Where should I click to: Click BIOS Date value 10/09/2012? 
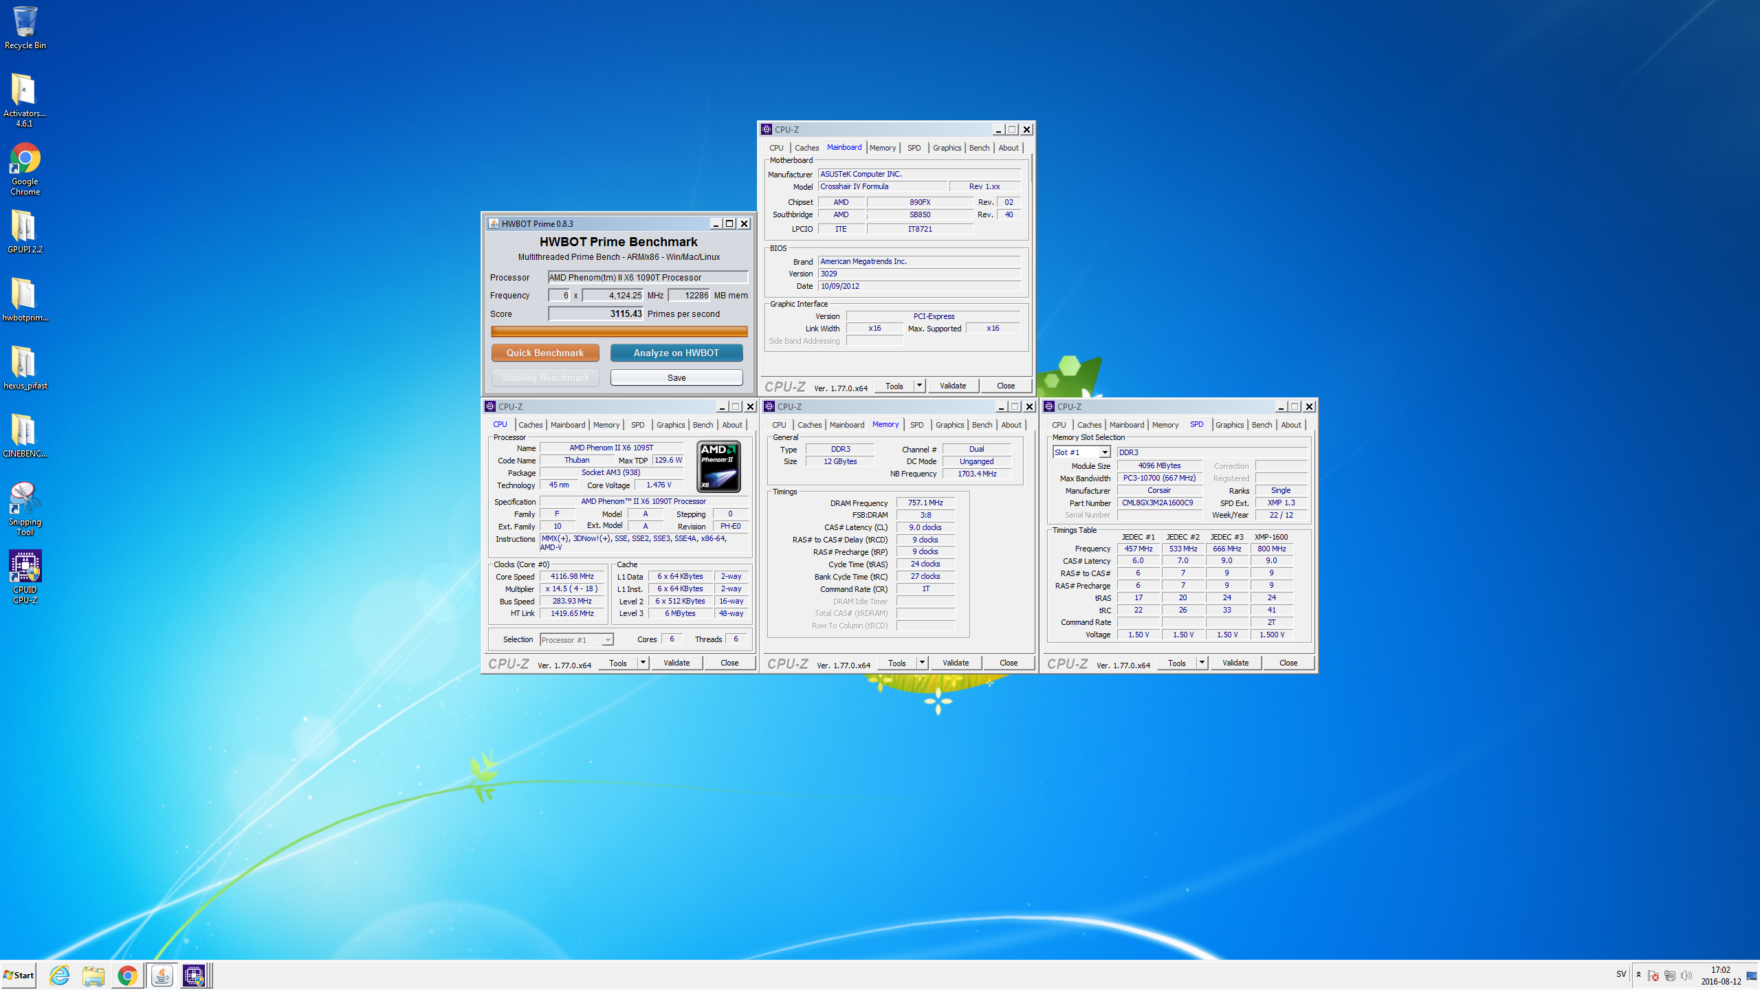click(919, 286)
